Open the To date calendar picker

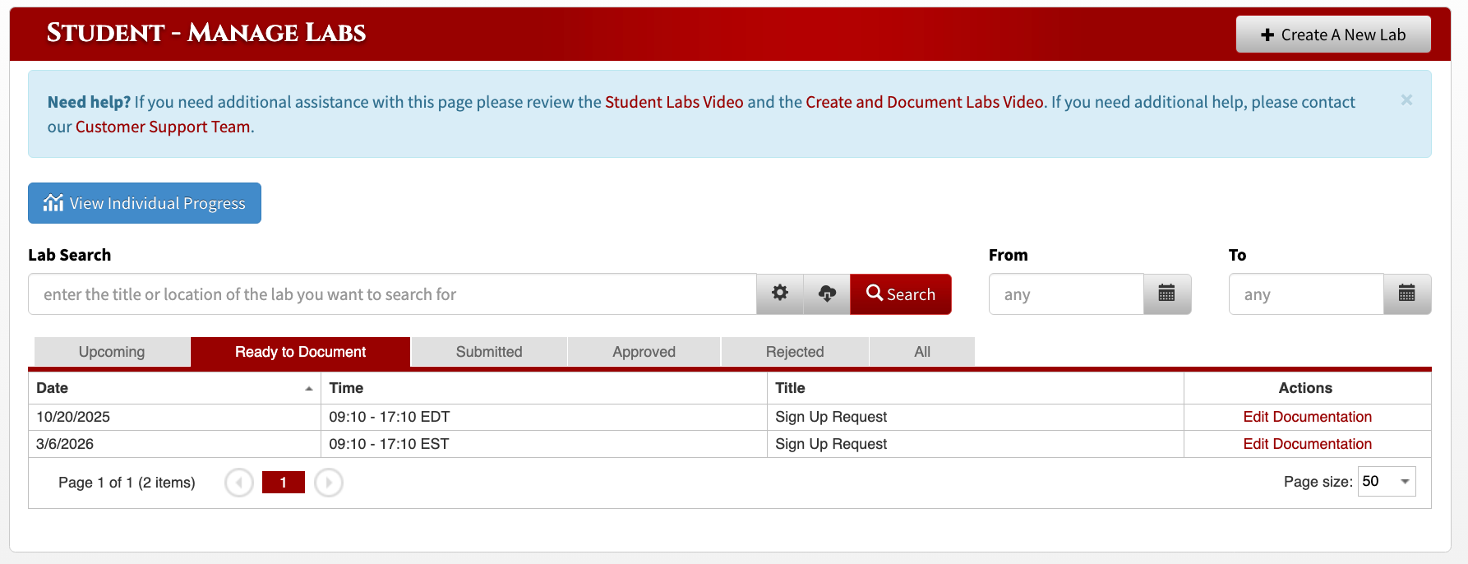(1407, 294)
